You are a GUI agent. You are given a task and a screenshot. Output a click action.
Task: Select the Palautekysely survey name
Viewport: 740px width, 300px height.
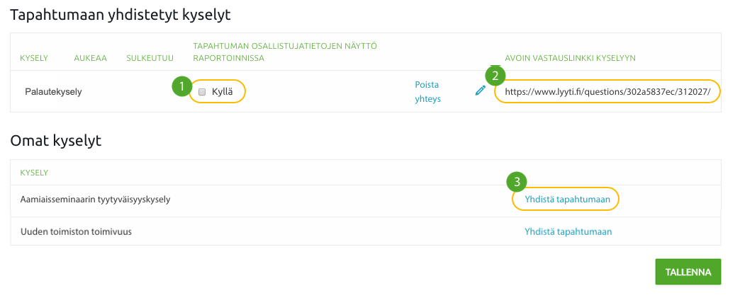(53, 92)
